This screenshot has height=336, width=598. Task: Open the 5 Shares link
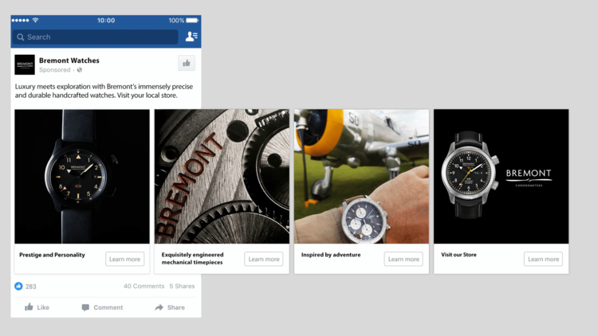coord(182,286)
